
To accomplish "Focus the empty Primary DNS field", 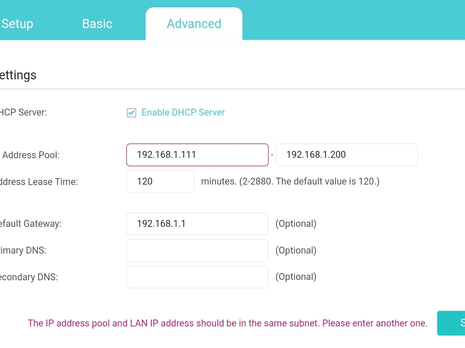I will pyautogui.click(x=197, y=251).
